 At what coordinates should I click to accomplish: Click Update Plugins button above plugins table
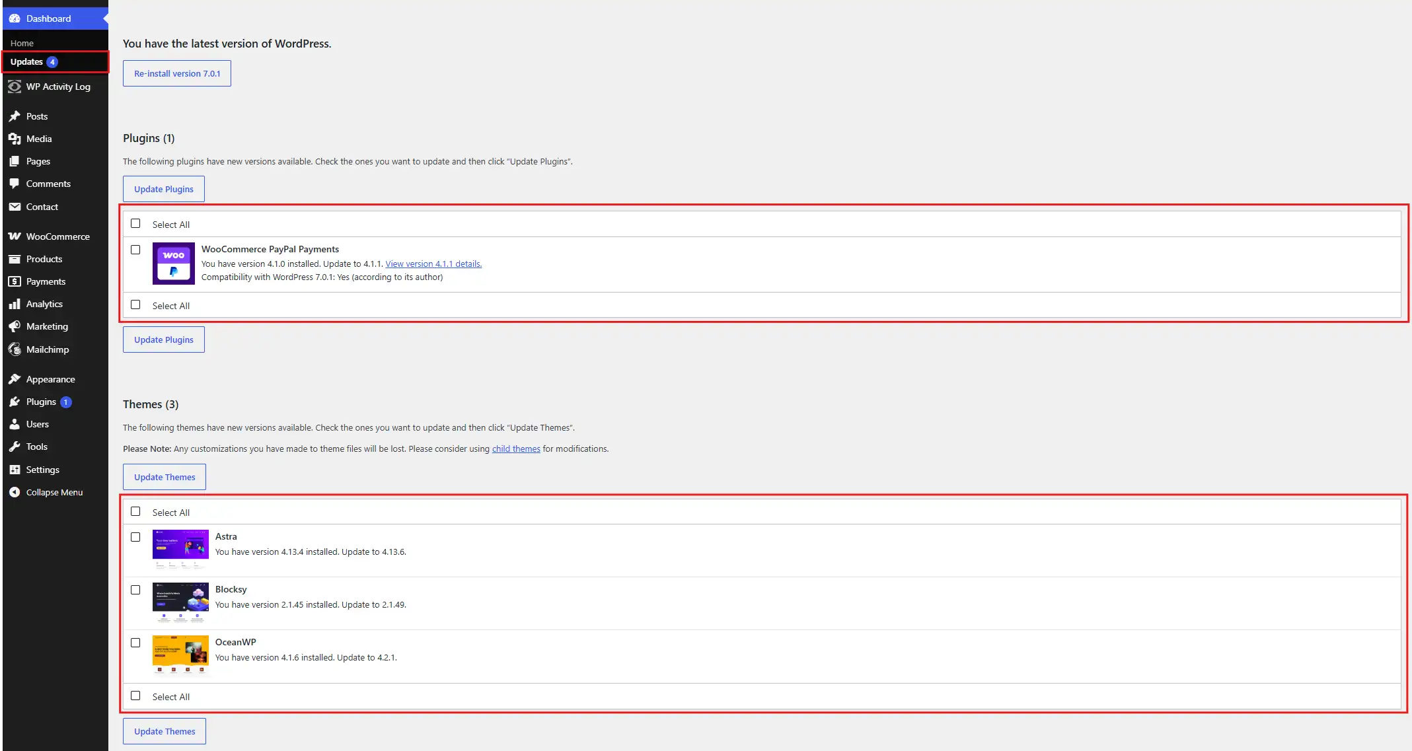[x=164, y=189]
